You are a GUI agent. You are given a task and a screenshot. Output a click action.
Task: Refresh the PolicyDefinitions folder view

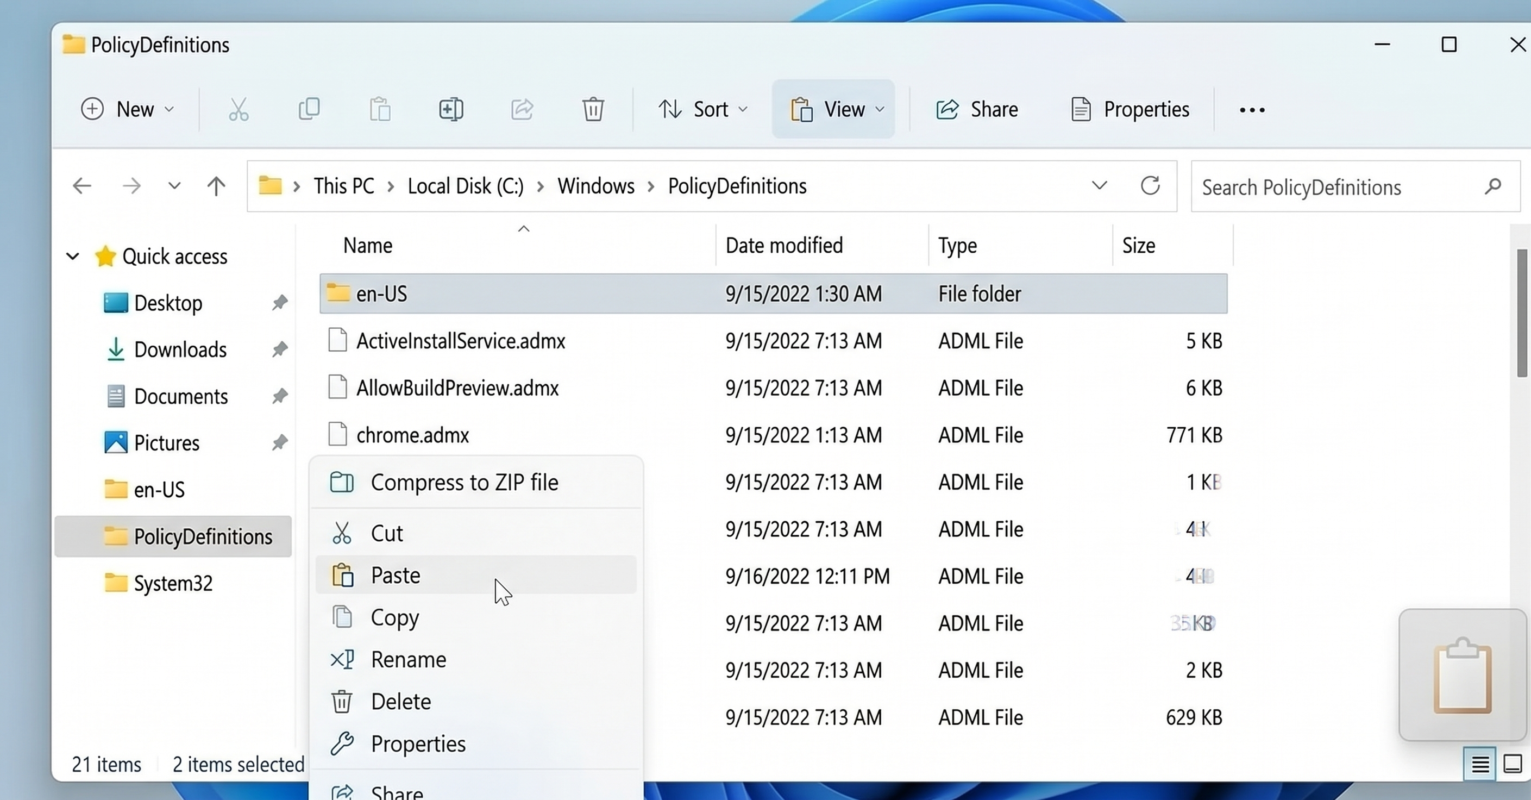tap(1151, 185)
